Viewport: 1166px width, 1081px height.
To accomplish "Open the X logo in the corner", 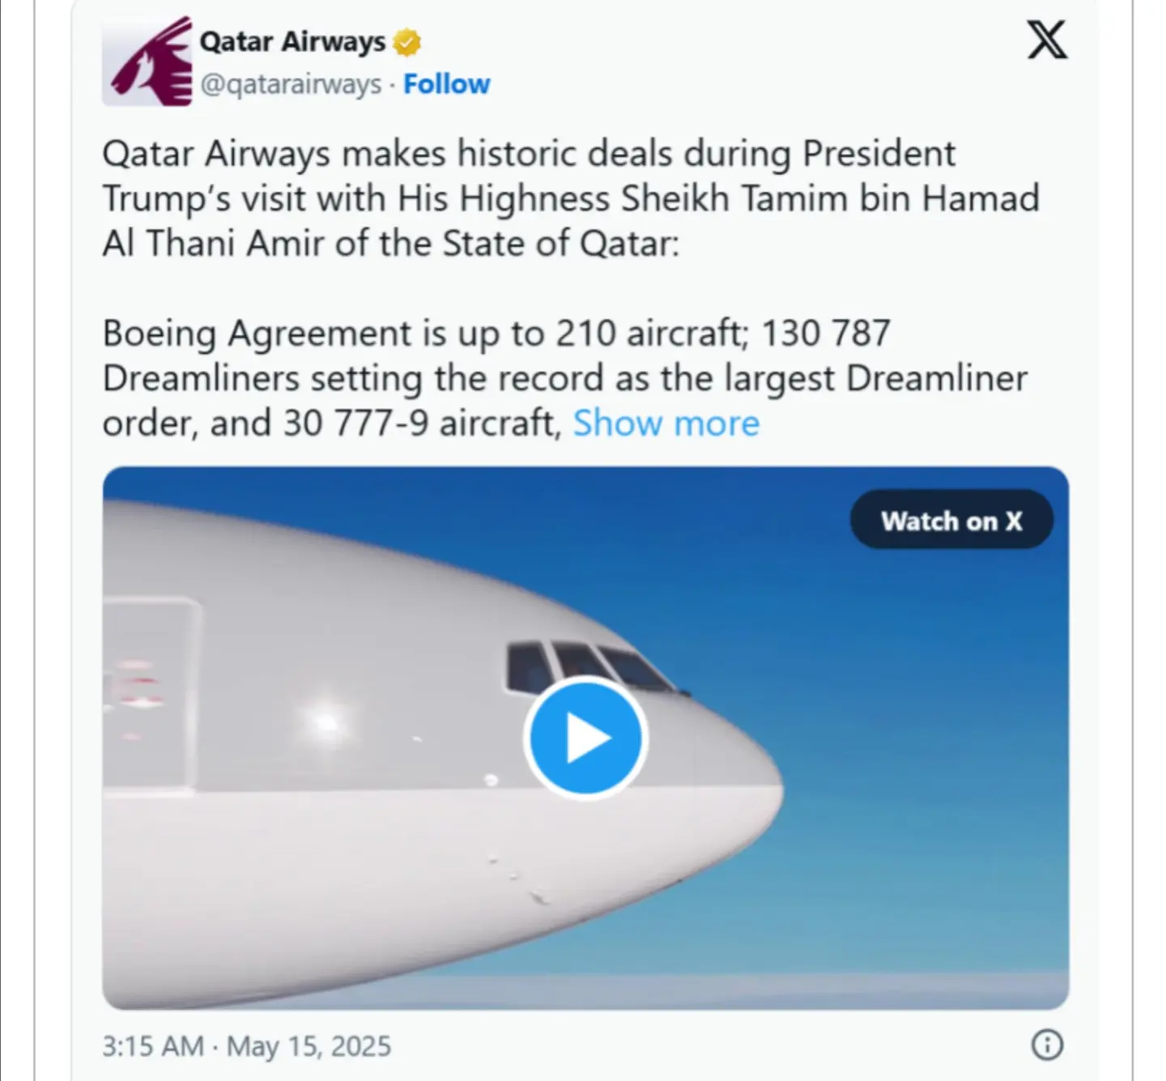I will pyautogui.click(x=1047, y=40).
